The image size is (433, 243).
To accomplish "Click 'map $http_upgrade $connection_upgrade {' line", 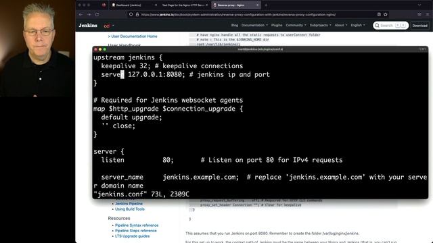I will click(x=168, y=109).
